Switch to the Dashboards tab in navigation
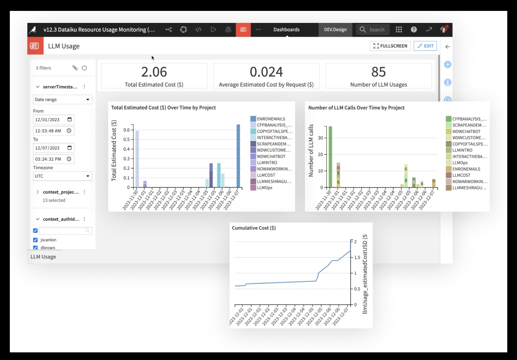This screenshot has height=360, width=517. pos(286,29)
